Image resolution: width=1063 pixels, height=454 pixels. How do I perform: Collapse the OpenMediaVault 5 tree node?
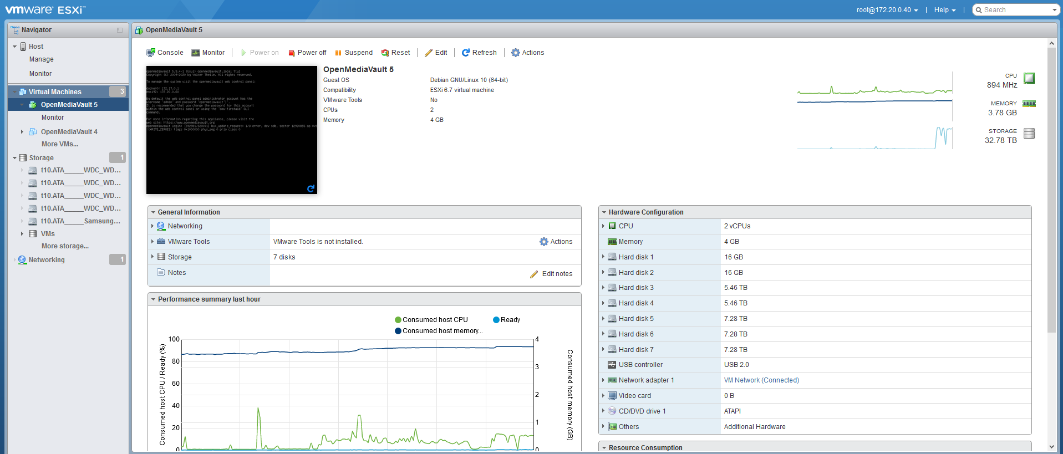[x=22, y=105]
